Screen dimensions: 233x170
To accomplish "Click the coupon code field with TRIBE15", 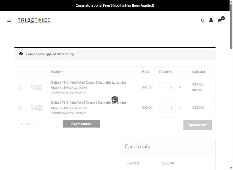I will point(39,124).
